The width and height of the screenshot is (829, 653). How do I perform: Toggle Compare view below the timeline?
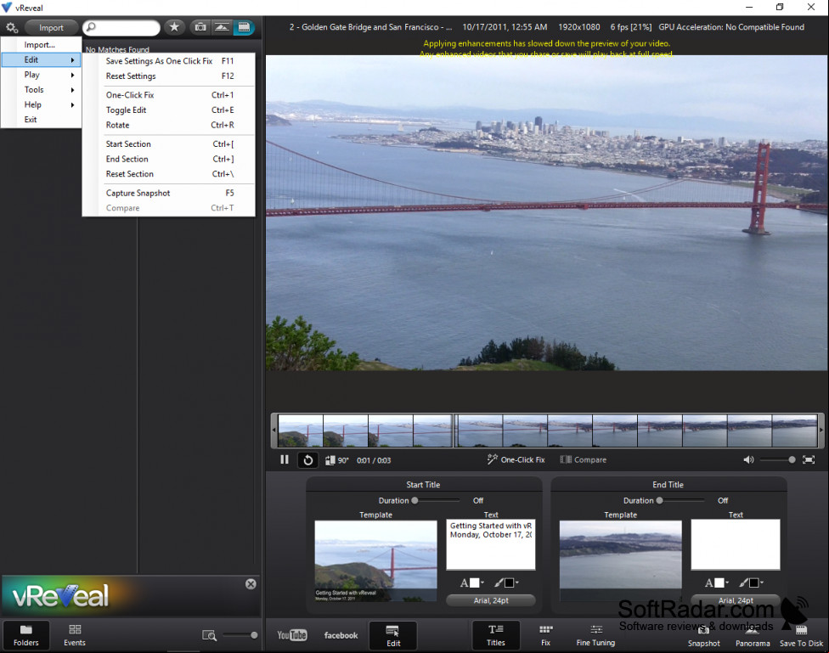click(x=584, y=459)
